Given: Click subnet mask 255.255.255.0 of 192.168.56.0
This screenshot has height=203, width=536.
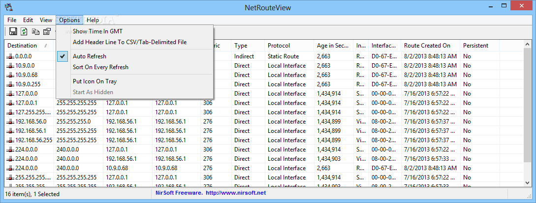Looking at the screenshot, I should [x=73, y=122].
